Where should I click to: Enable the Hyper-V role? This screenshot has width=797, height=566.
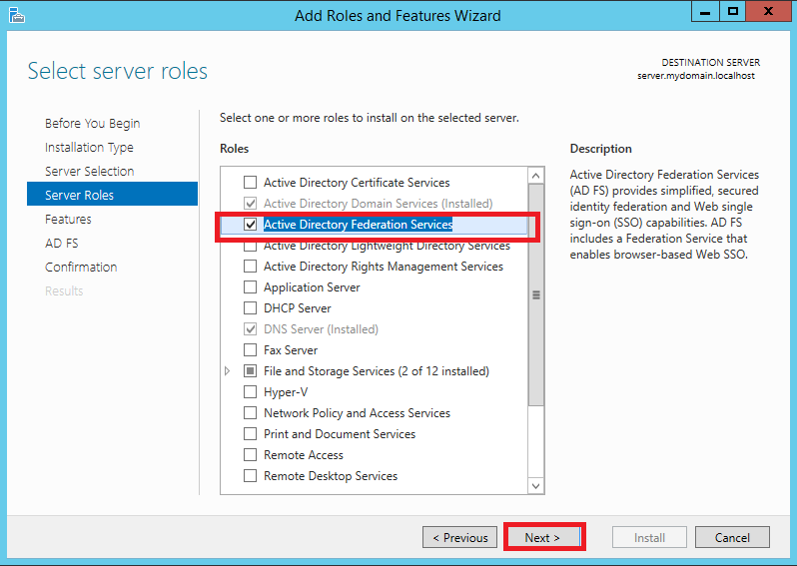[x=250, y=391]
